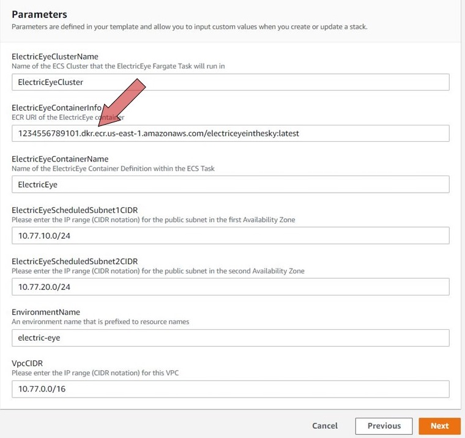The image size is (465, 438).
Task: Click the ElectricEyeScheduledSubnet1CIDR field with 10.77.10.0/24
Action: tap(231, 236)
